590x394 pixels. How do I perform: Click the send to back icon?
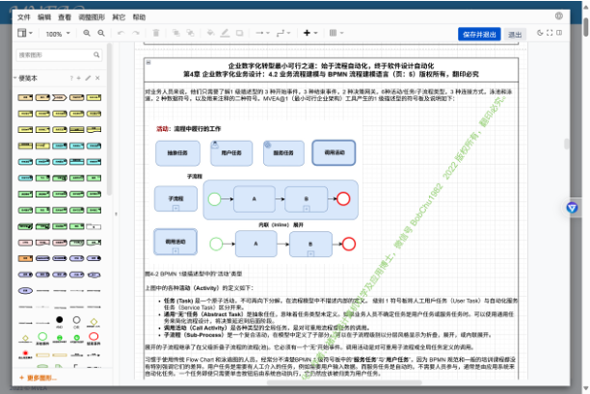[x=190, y=33]
